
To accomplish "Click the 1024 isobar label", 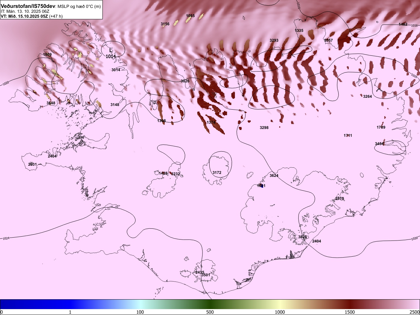I will pos(6,239).
